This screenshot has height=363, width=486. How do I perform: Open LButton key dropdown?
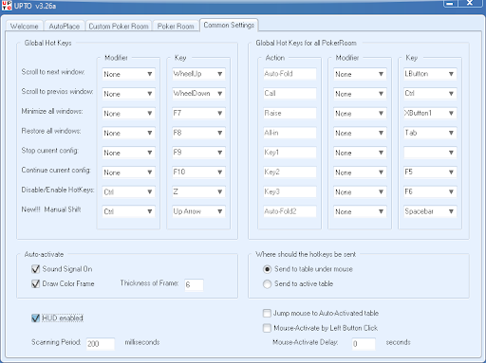point(430,74)
